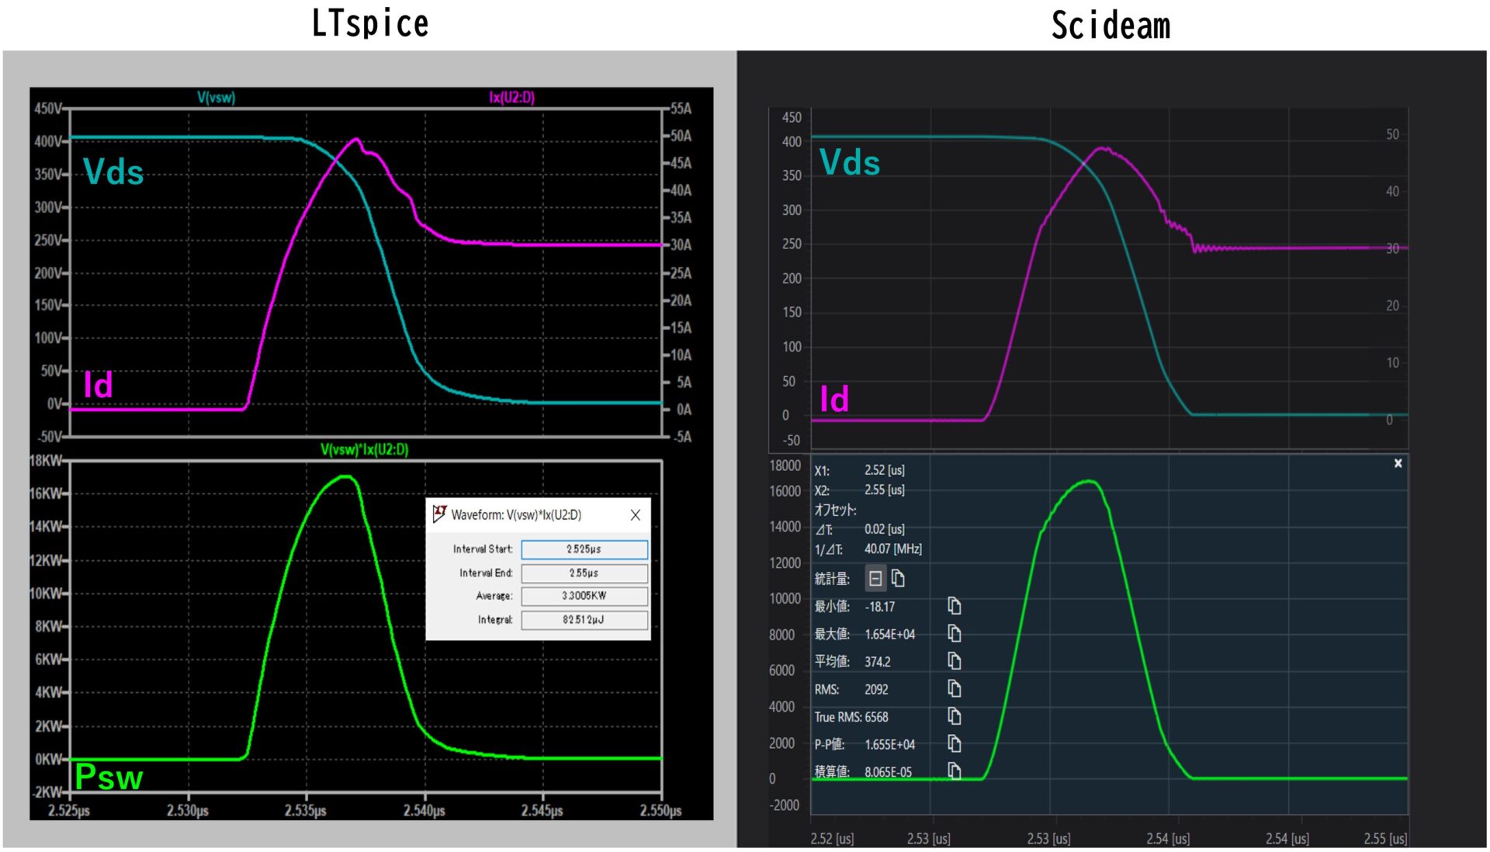Image resolution: width=1490 pixels, height=852 pixels.
Task: Close the Scideam cursor statistics panel
Action: point(1398,463)
